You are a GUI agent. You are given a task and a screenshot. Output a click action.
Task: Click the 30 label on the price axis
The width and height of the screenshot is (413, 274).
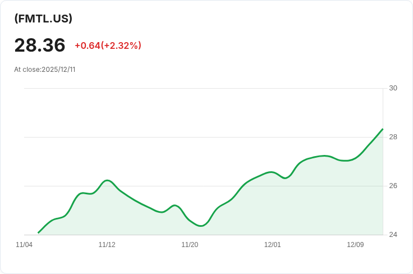coord(393,88)
